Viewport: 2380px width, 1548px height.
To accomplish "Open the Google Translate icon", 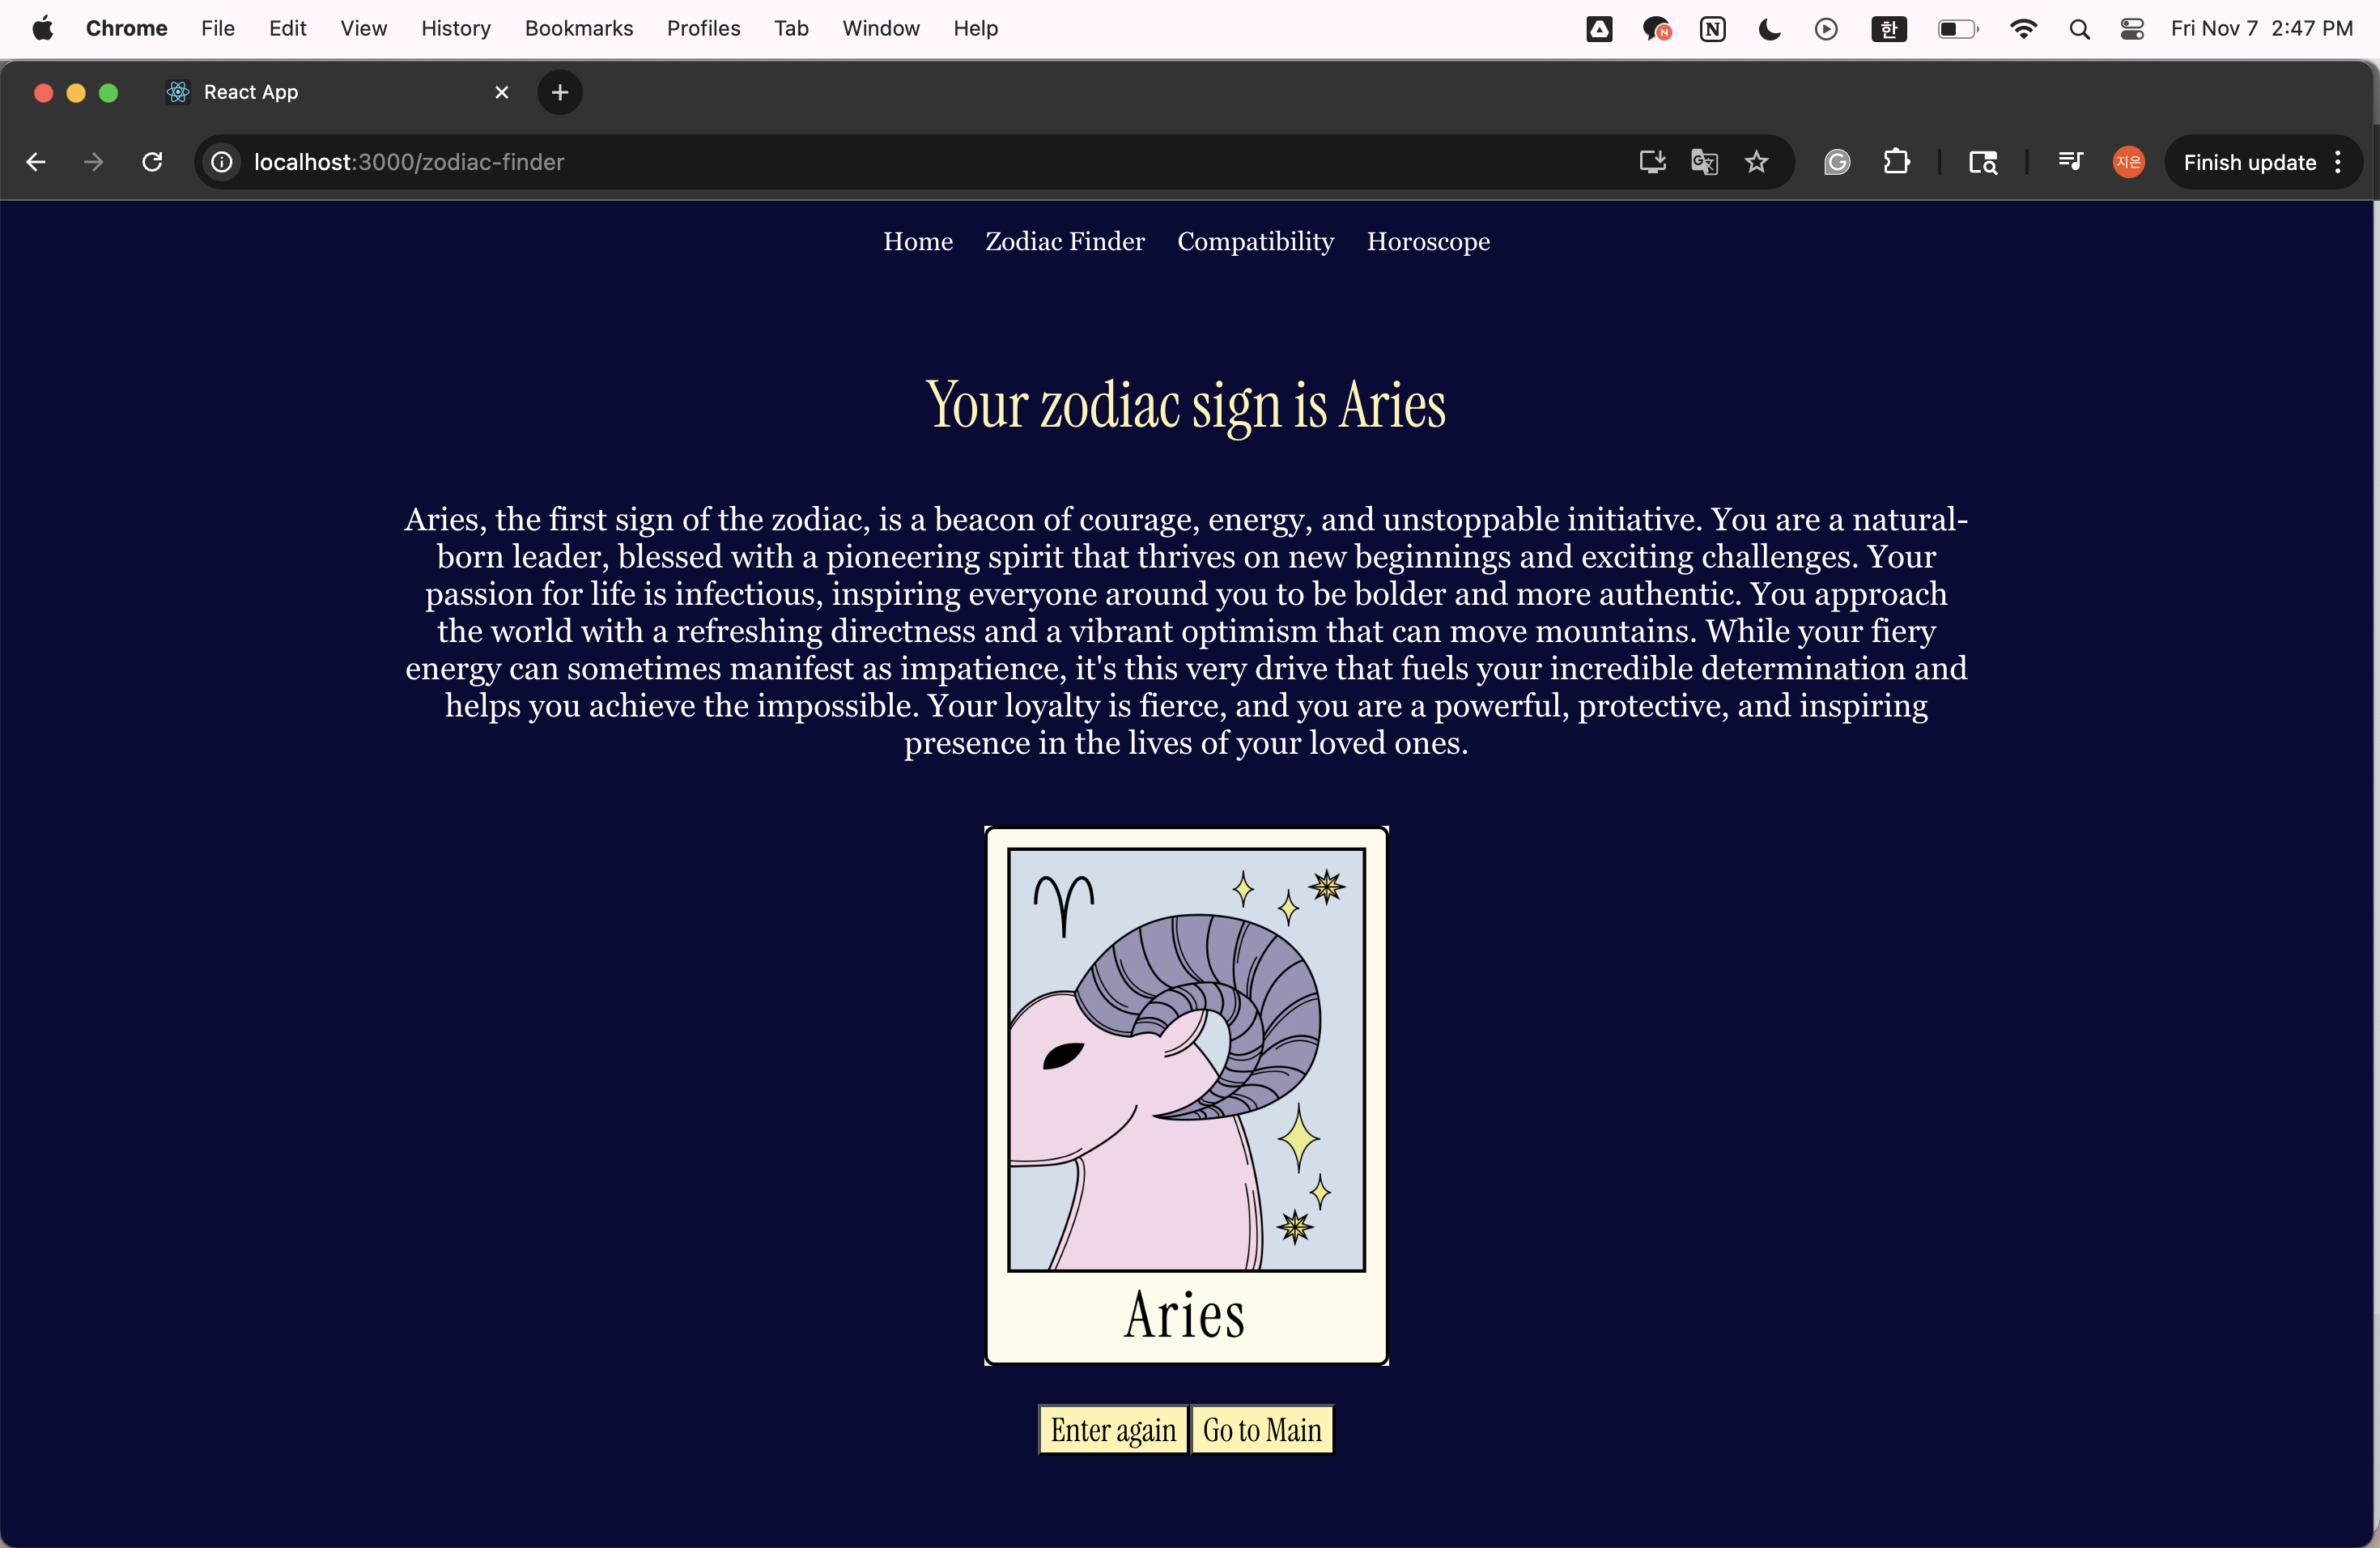I will [1704, 162].
